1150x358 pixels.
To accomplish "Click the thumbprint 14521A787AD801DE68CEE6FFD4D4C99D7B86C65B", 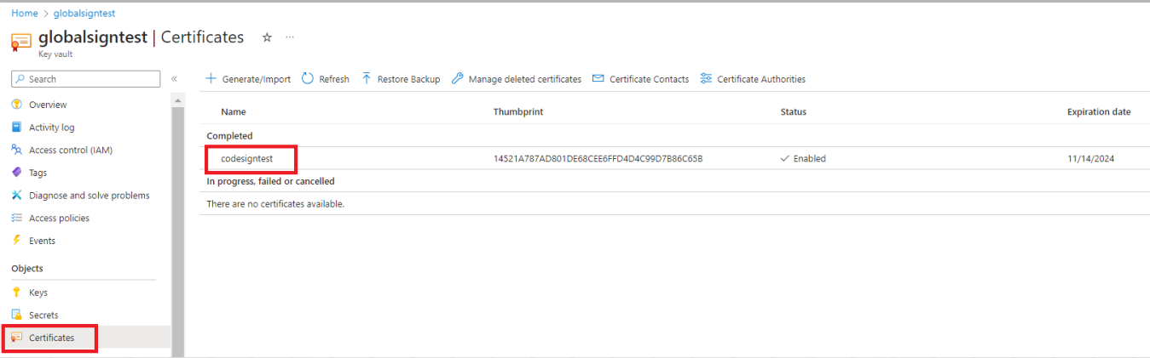I will click(x=598, y=159).
